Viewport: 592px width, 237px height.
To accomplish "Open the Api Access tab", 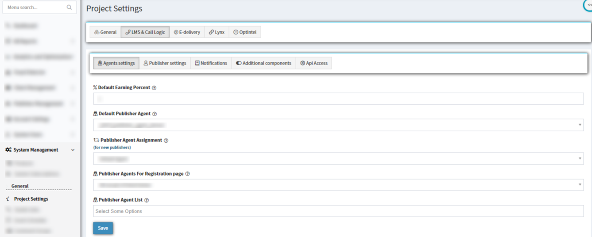I will point(314,63).
